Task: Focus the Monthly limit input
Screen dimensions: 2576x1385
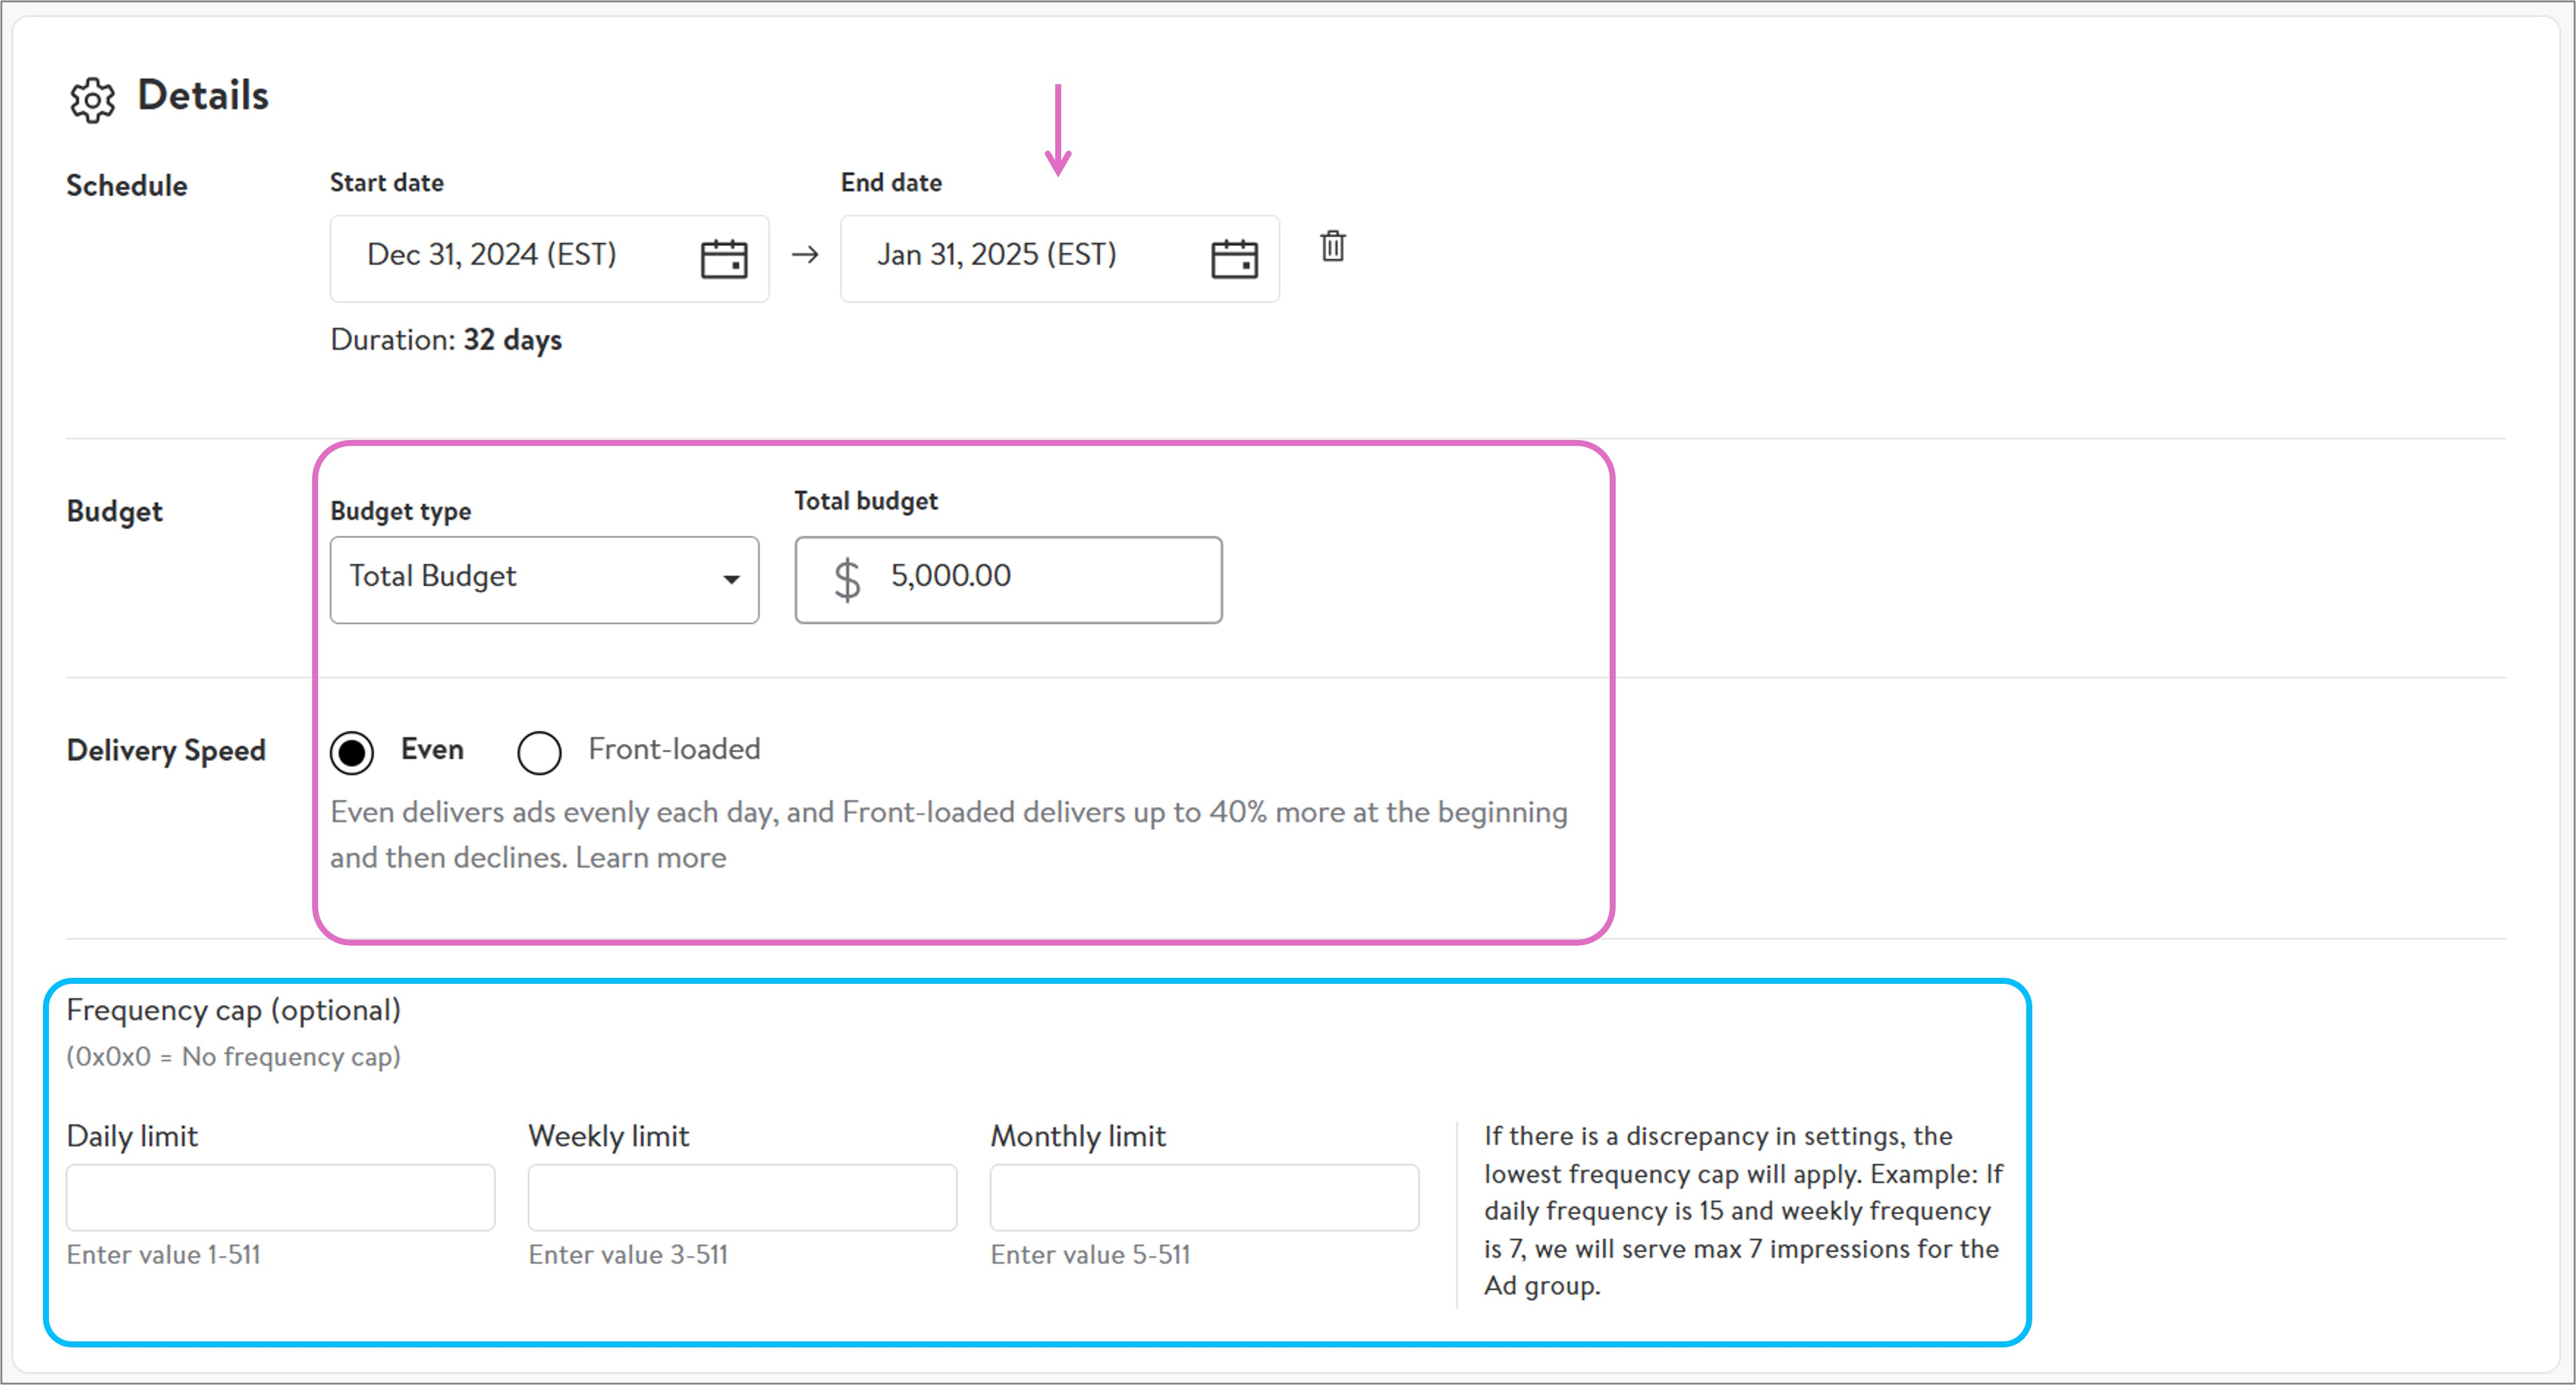Action: [1204, 1197]
